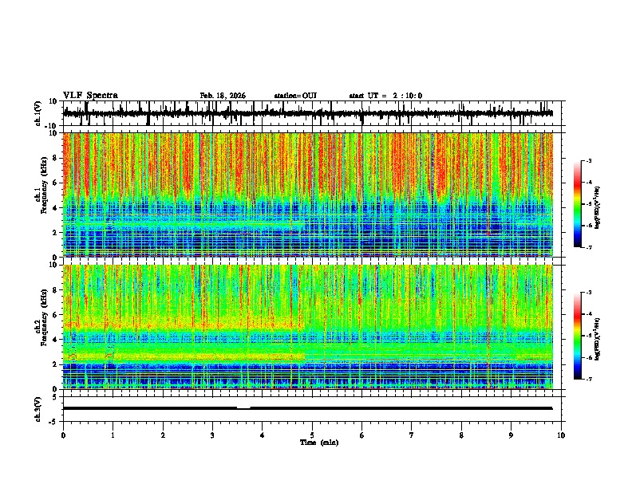Click time-axis tick label "1"
This screenshot has width=632, height=488.
click(113, 435)
